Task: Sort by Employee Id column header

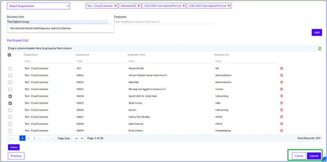Action: coord(82,55)
